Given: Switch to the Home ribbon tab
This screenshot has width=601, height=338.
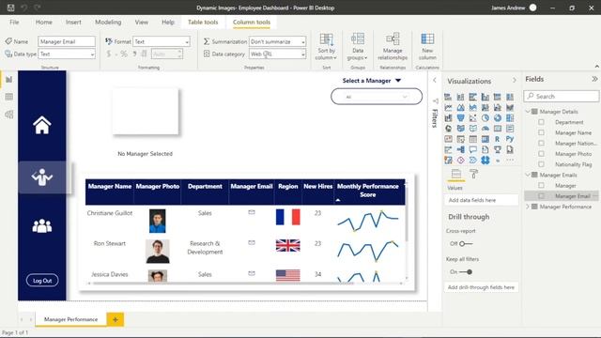Looking at the screenshot, I should pyautogui.click(x=44, y=23).
